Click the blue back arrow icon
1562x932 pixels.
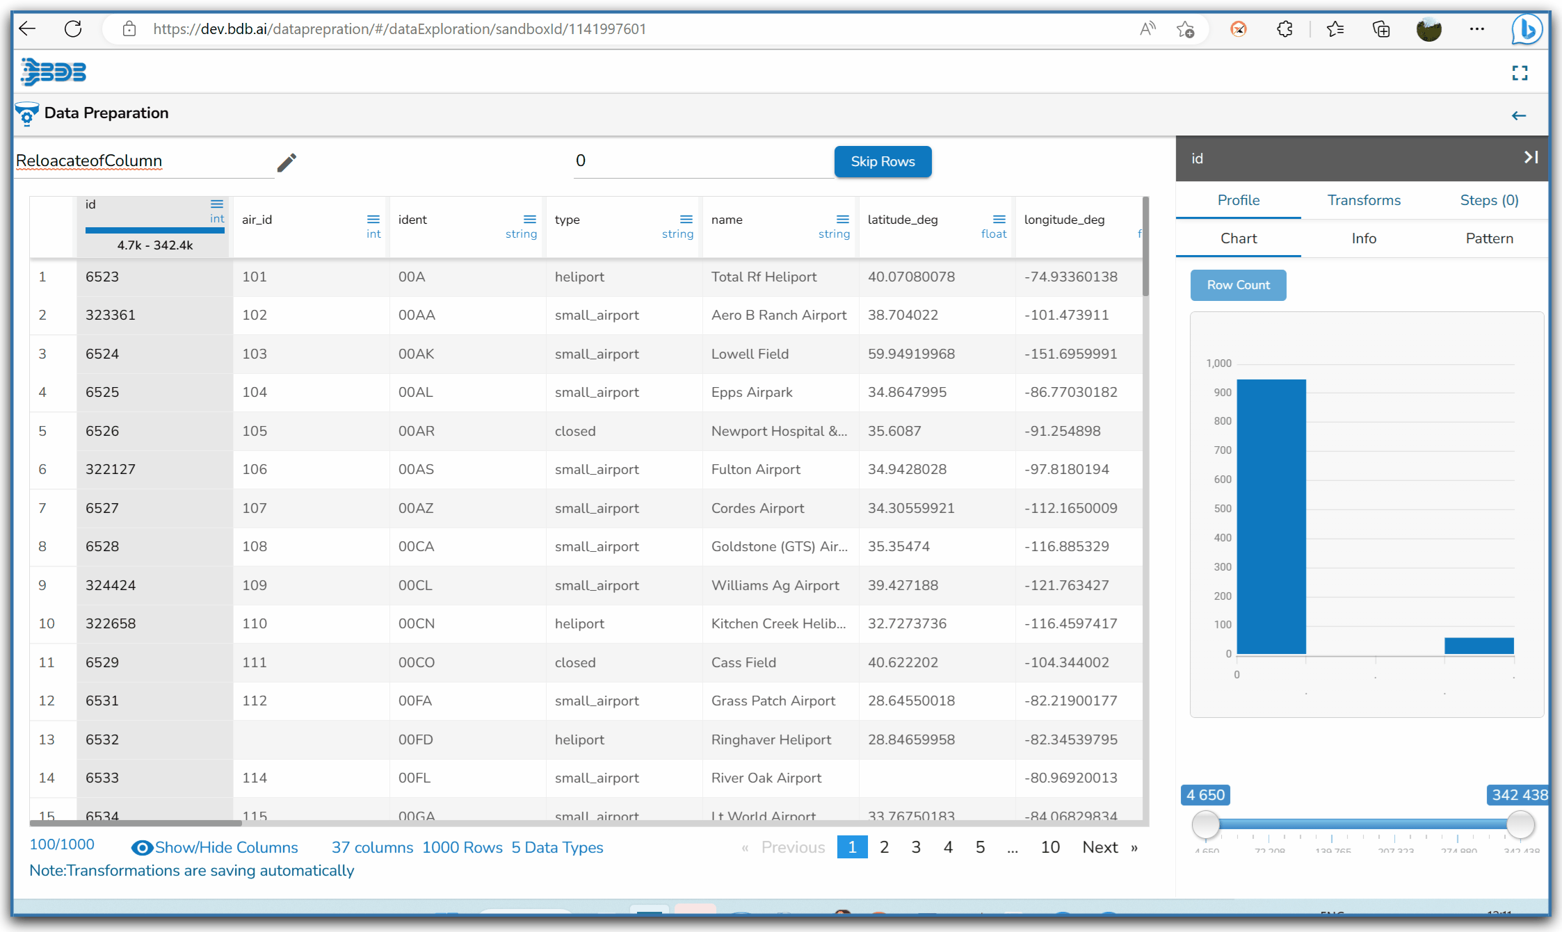click(x=1518, y=115)
